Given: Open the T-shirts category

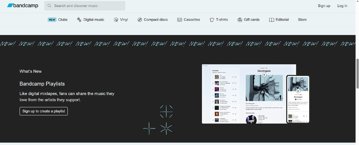Looking at the screenshot, I should pos(222,20).
